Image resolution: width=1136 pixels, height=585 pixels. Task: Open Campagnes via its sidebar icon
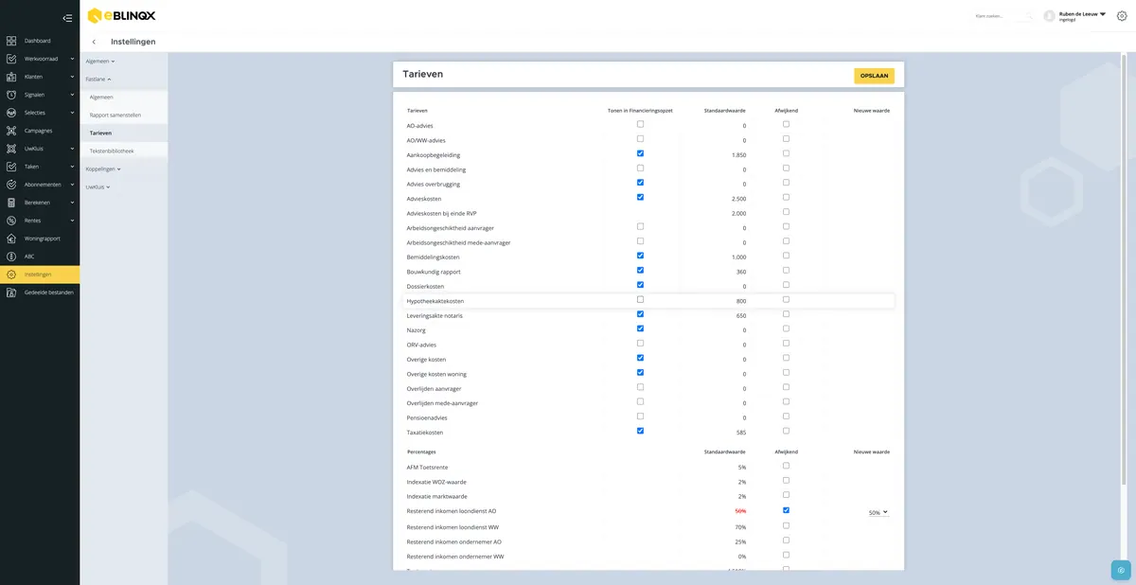click(10, 131)
